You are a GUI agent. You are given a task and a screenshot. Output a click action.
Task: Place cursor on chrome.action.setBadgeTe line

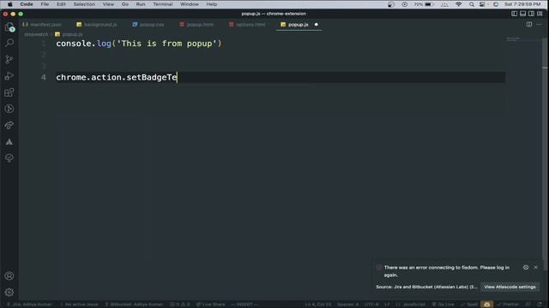[x=117, y=77]
